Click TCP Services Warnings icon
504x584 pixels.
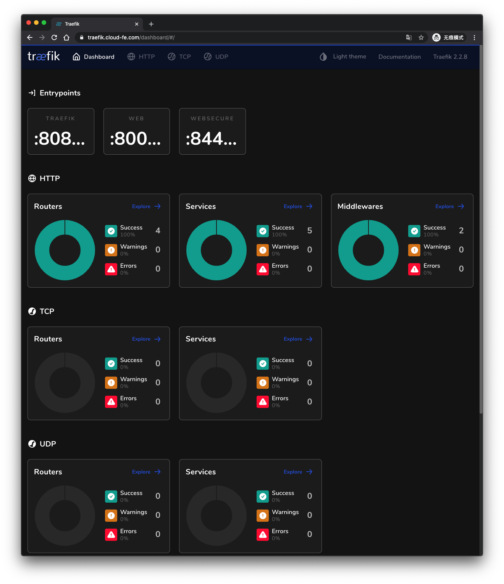[263, 382]
